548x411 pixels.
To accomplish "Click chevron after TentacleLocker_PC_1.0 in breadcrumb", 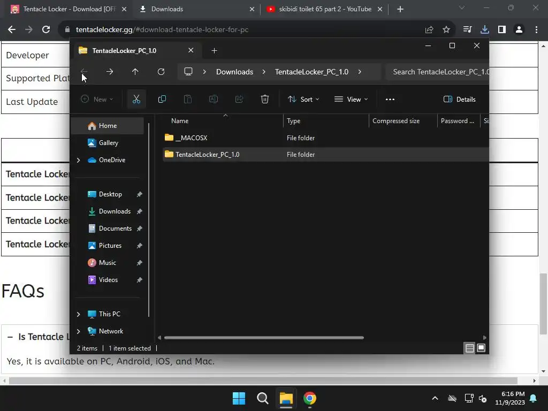I will point(360,72).
